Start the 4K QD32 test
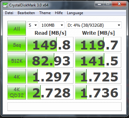Viewport: 129px width, 118px height. click(x=17, y=92)
